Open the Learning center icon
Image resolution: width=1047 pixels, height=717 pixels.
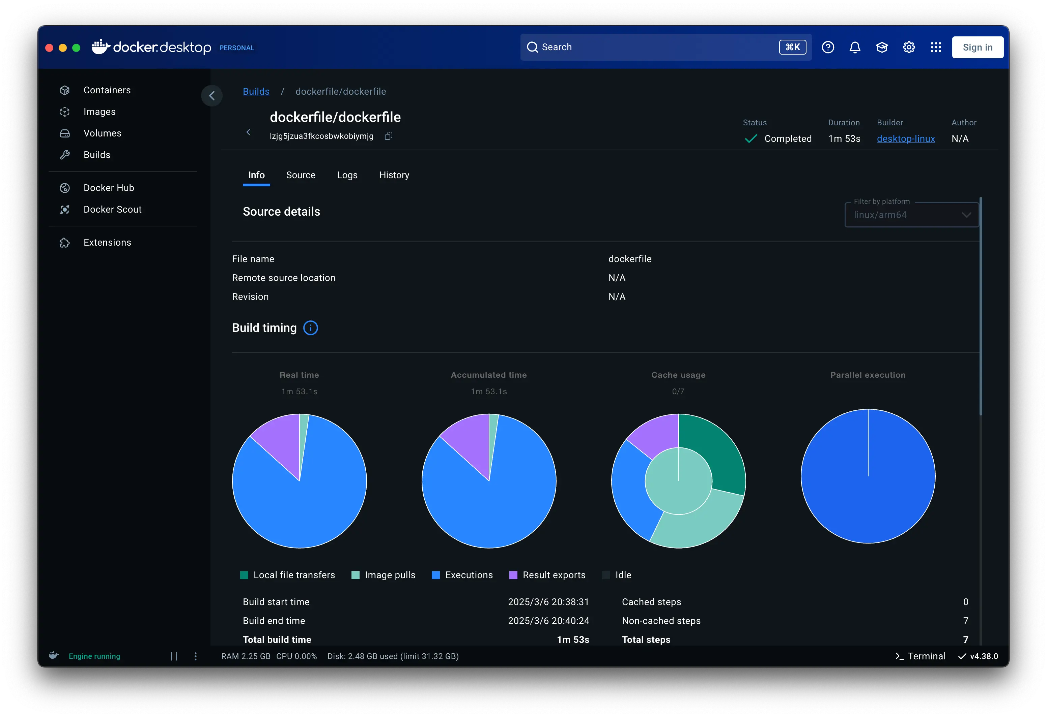[882, 47]
